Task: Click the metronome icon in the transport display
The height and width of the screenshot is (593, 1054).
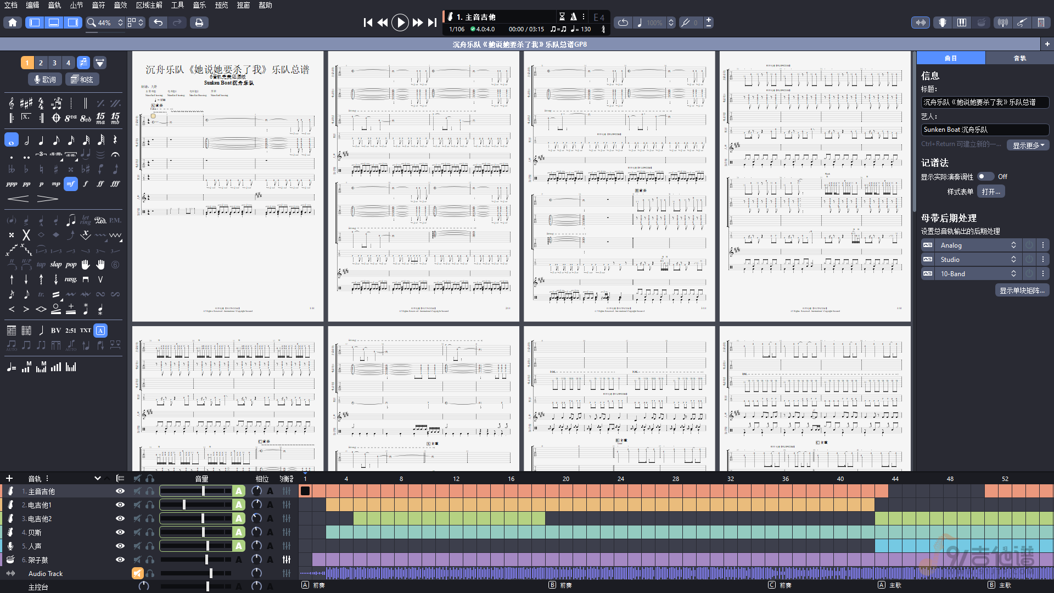Action: point(573,16)
